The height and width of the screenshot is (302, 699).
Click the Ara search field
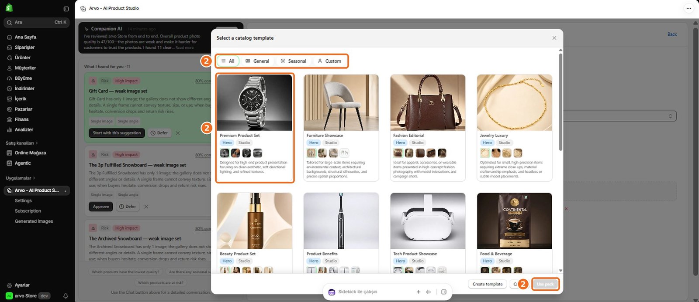pyautogui.click(x=36, y=22)
